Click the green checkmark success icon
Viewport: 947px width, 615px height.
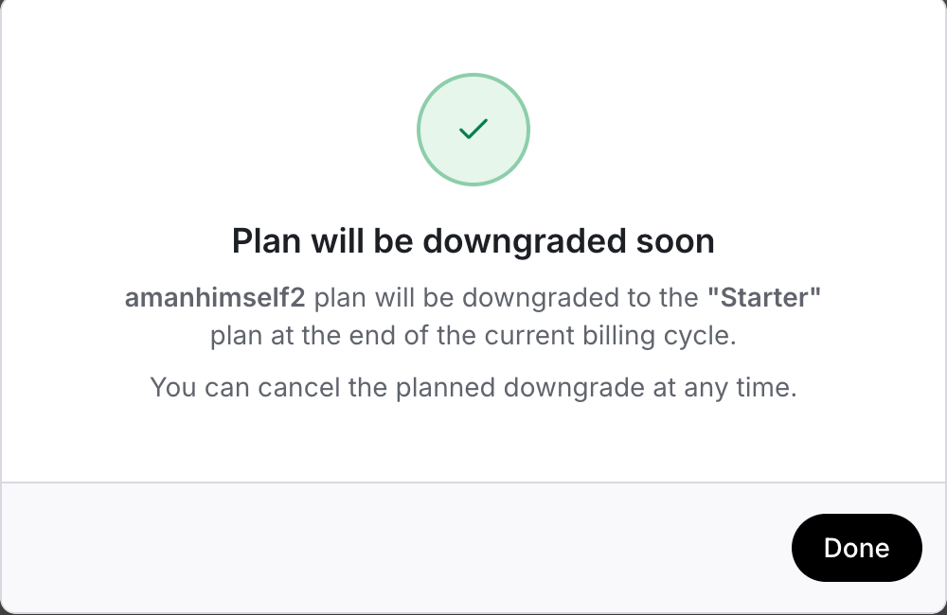click(473, 130)
